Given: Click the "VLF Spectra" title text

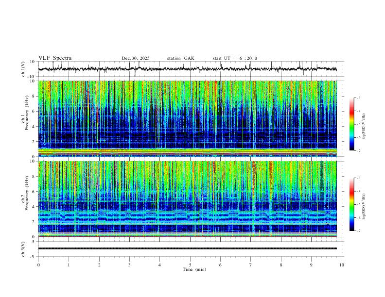Looking at the screenshot, I should coord(55,58).
